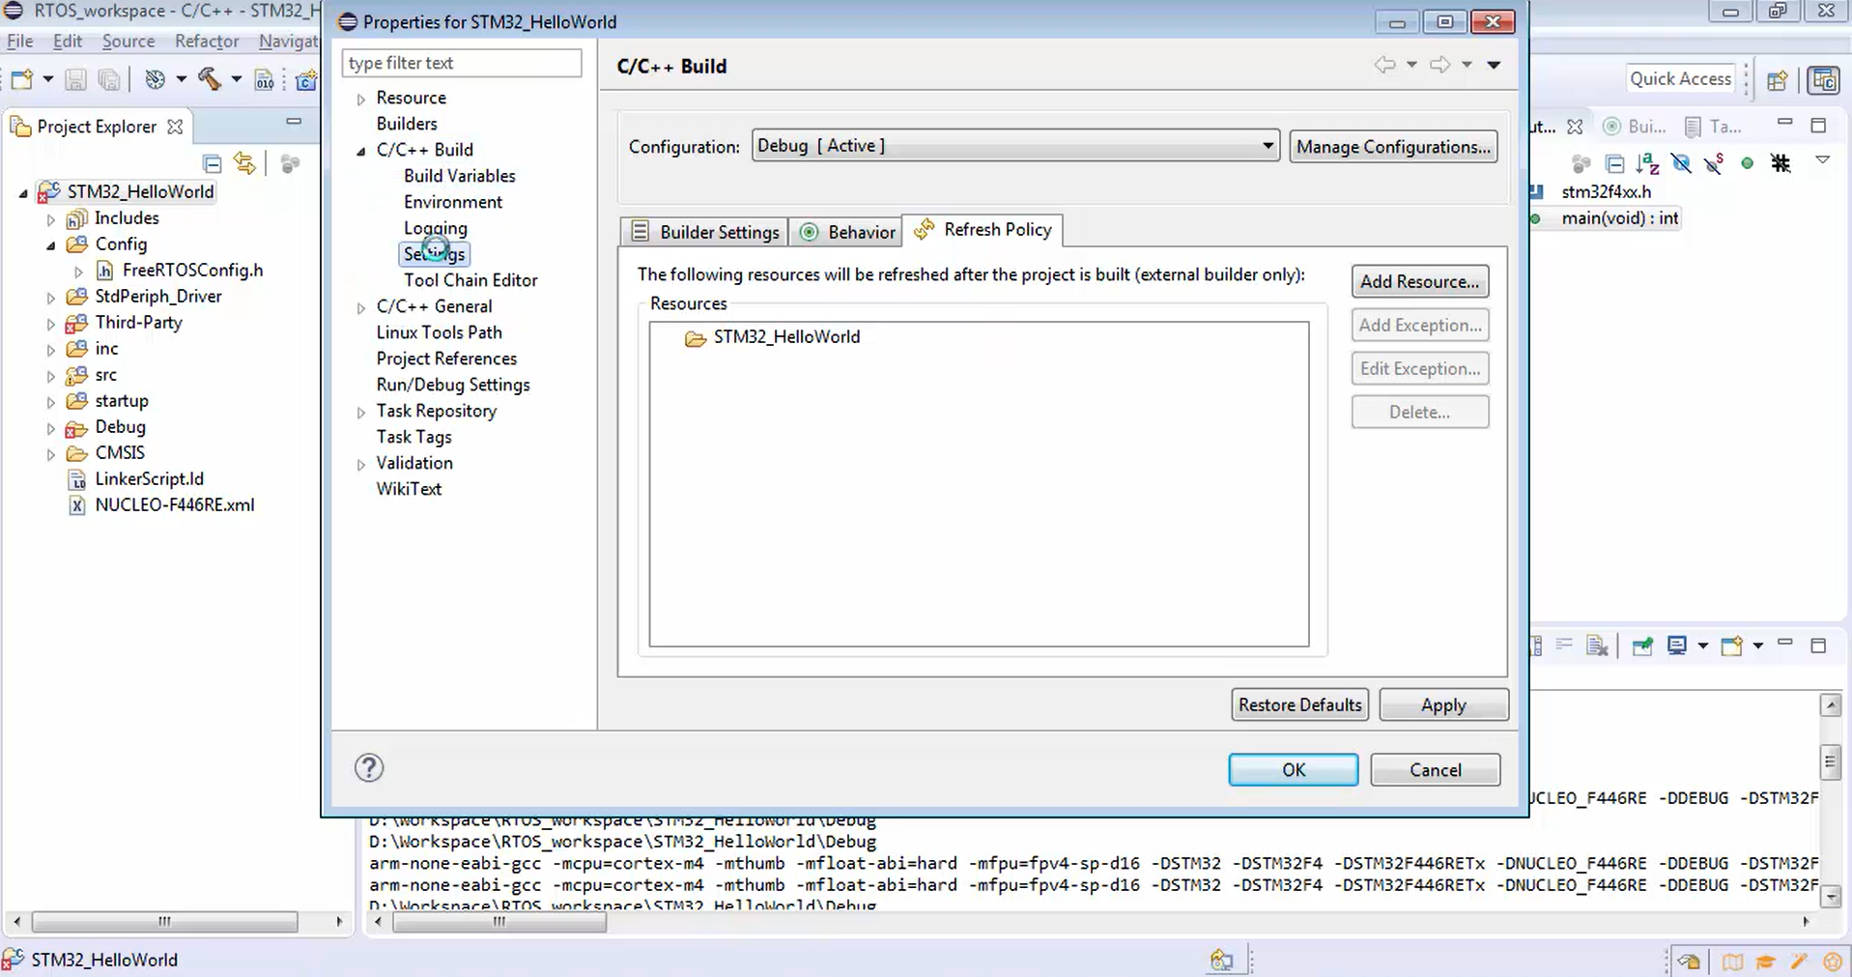The height and width of the screenshot is (977, 1852).
Task: Click the Display Selected Console icon
Action: (x=1677, y=646)
